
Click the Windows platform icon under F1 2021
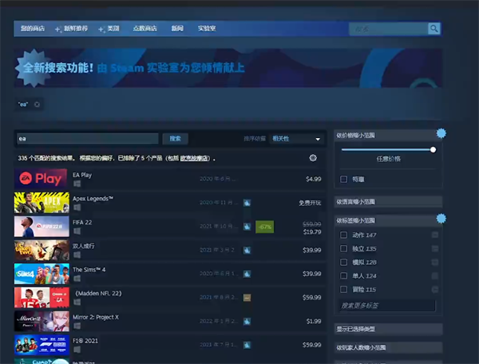77,350
